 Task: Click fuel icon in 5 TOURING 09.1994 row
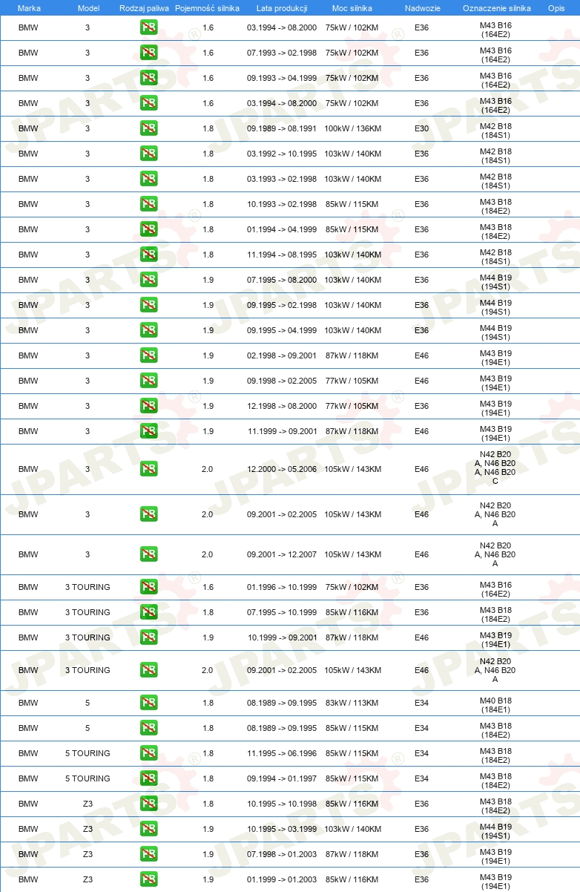(x=148, y=779)
